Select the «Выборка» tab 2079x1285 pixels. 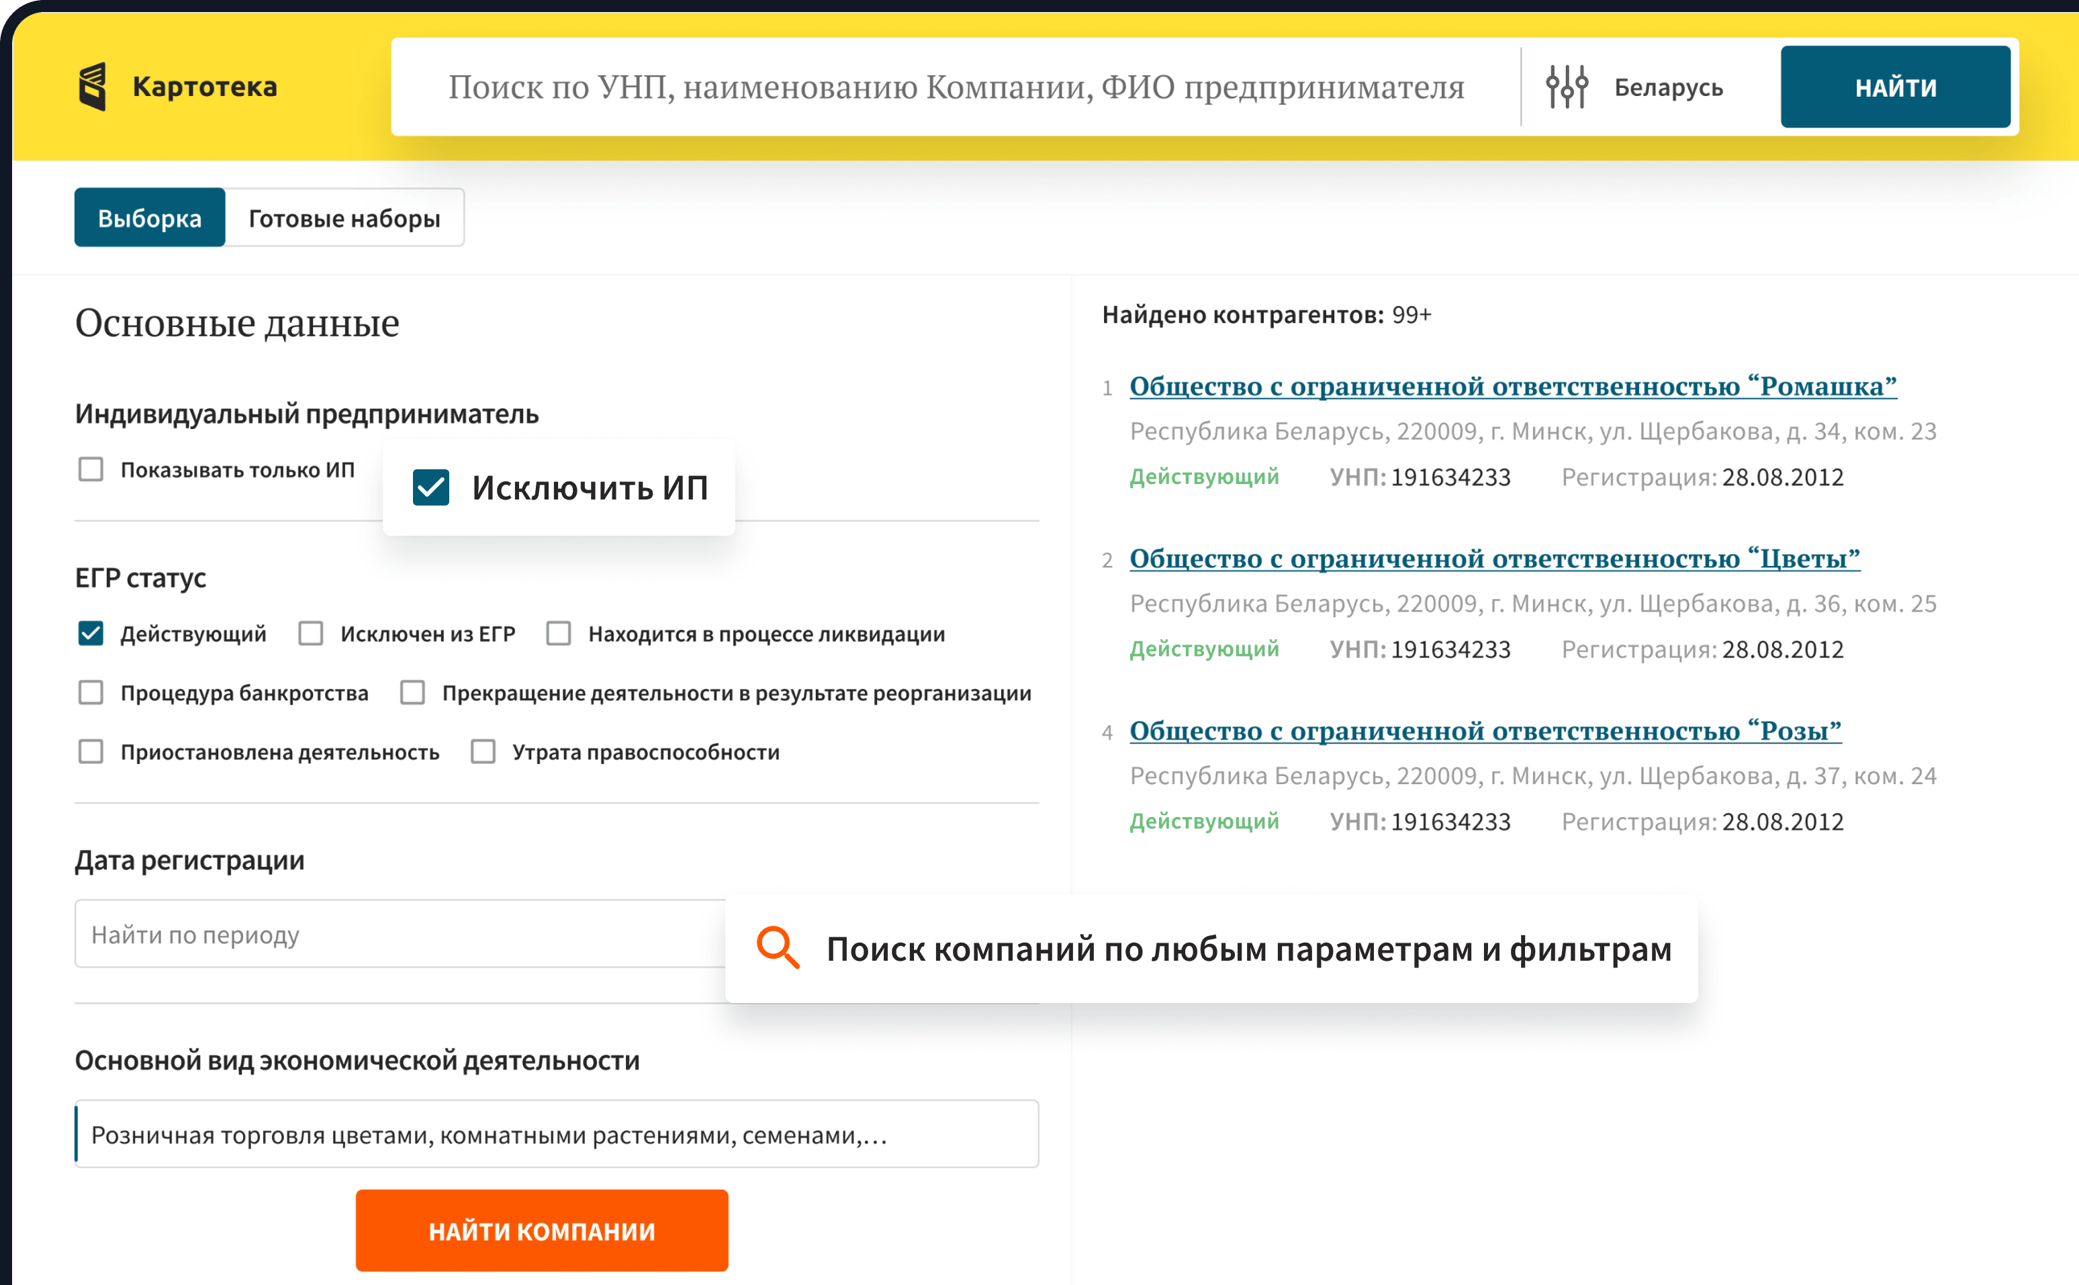pyautogui.click(x=150, y=218)
